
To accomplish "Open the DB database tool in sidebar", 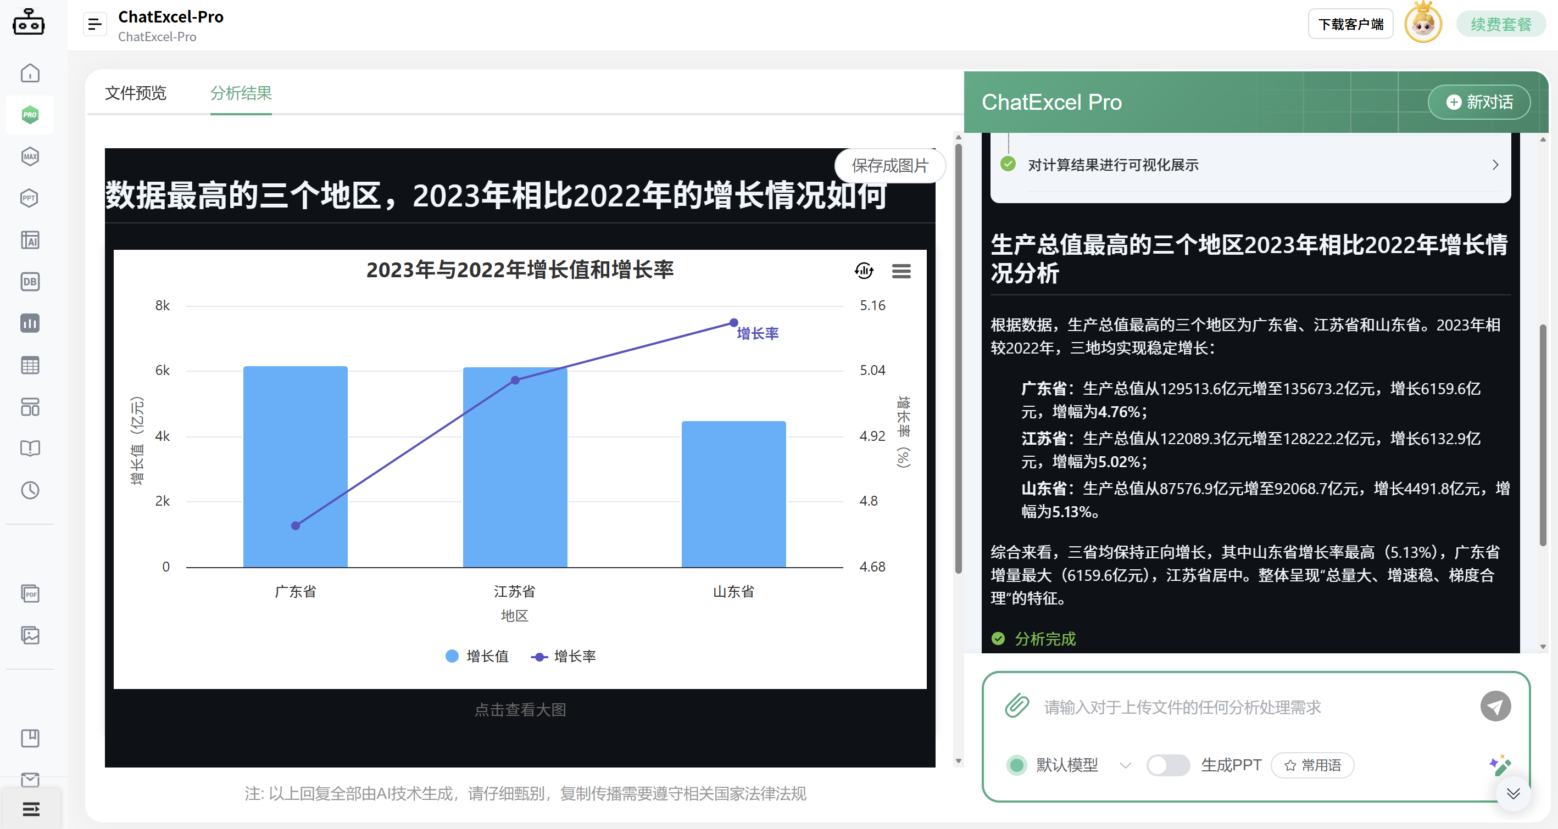I will (x=29, y=282).
